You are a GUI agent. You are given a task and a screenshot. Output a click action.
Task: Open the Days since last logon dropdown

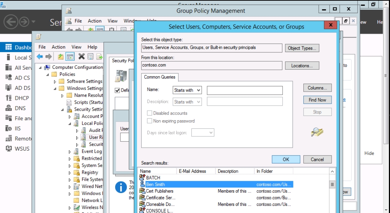pos(203,133)
